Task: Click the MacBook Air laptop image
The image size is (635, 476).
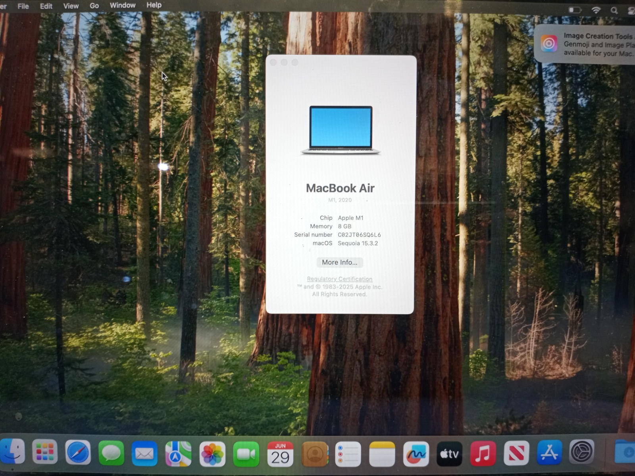Action: coord(341,130)
